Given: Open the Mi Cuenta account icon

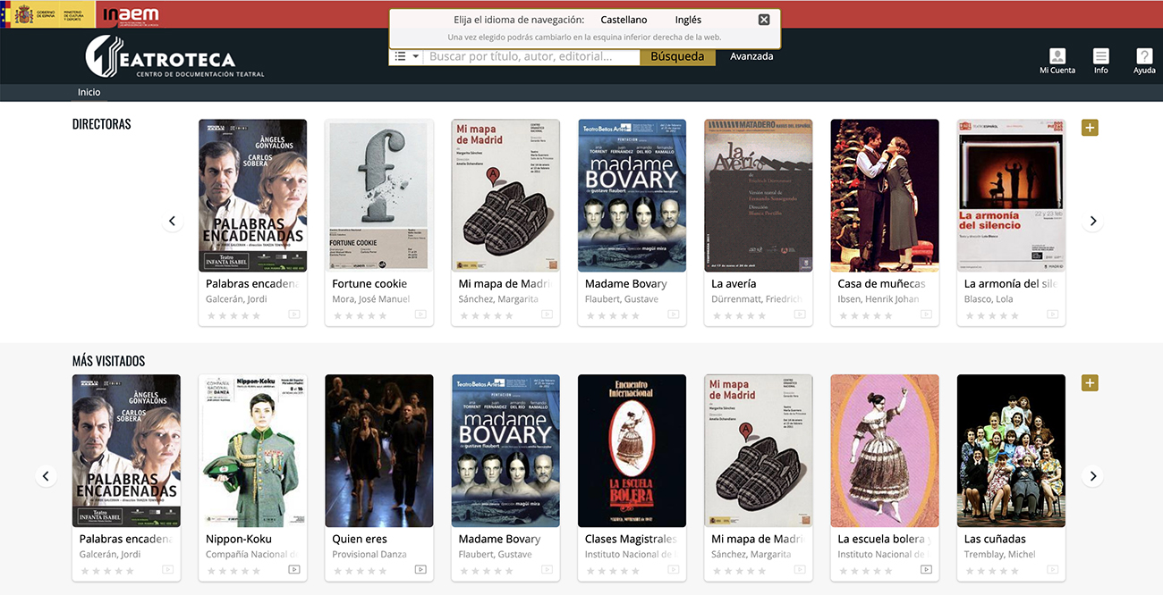Looking at the screenshot, I should [1057, 61].
